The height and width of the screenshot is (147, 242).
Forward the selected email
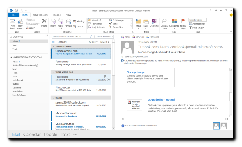click(x=69, y=23)
